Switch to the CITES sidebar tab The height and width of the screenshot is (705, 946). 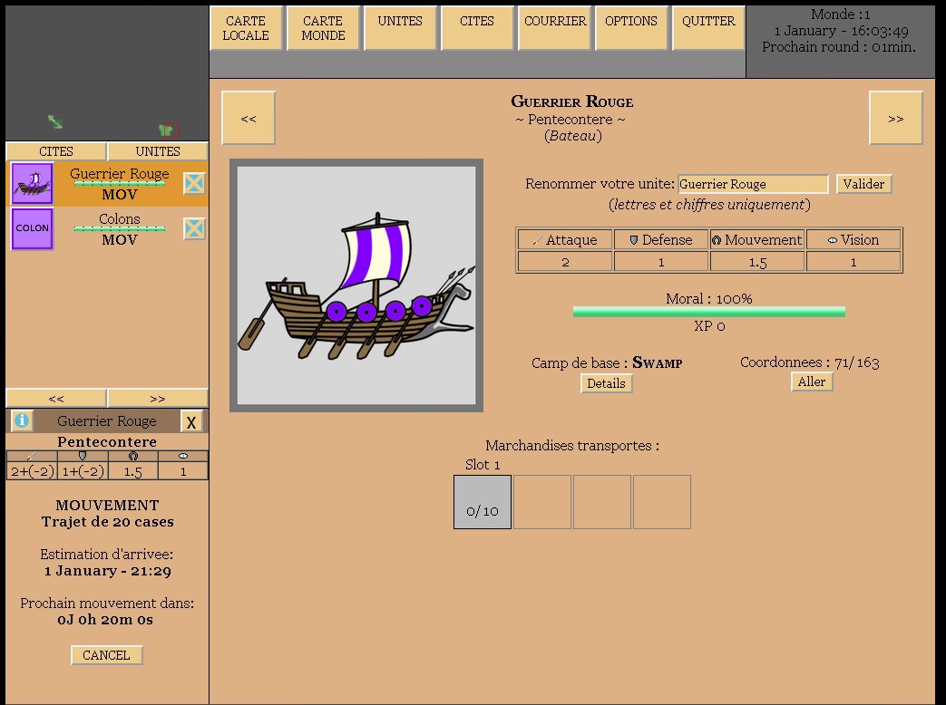[x=56, y=151]
